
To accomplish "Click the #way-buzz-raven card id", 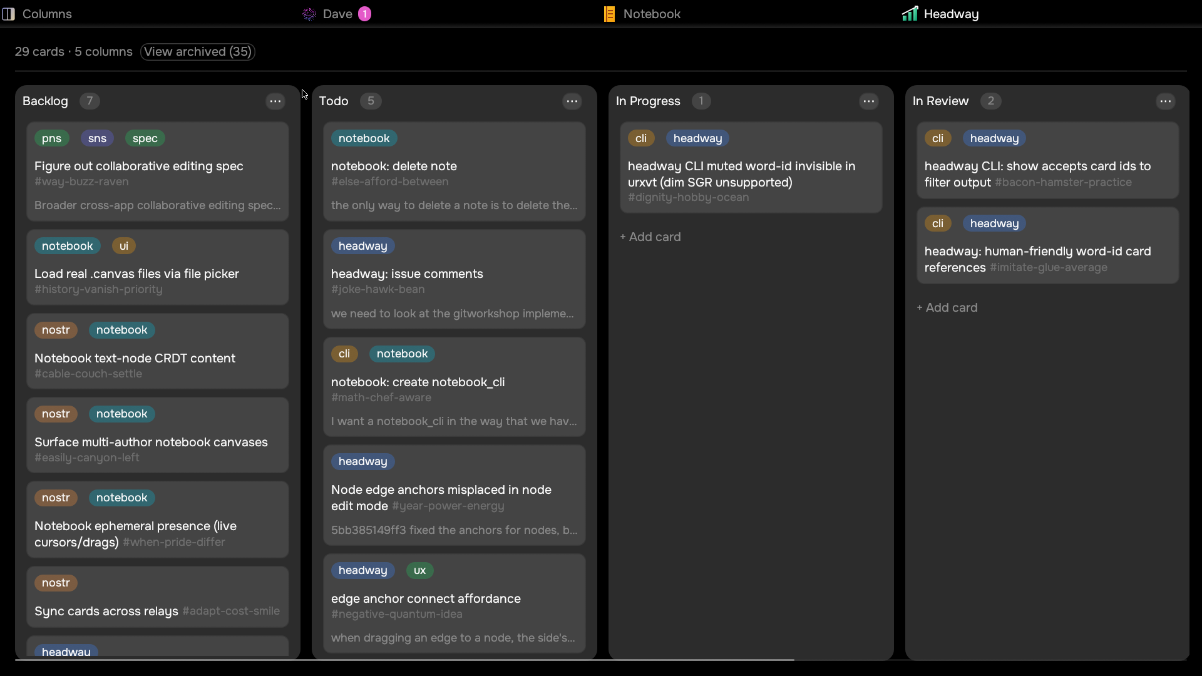I will [81, 182].
